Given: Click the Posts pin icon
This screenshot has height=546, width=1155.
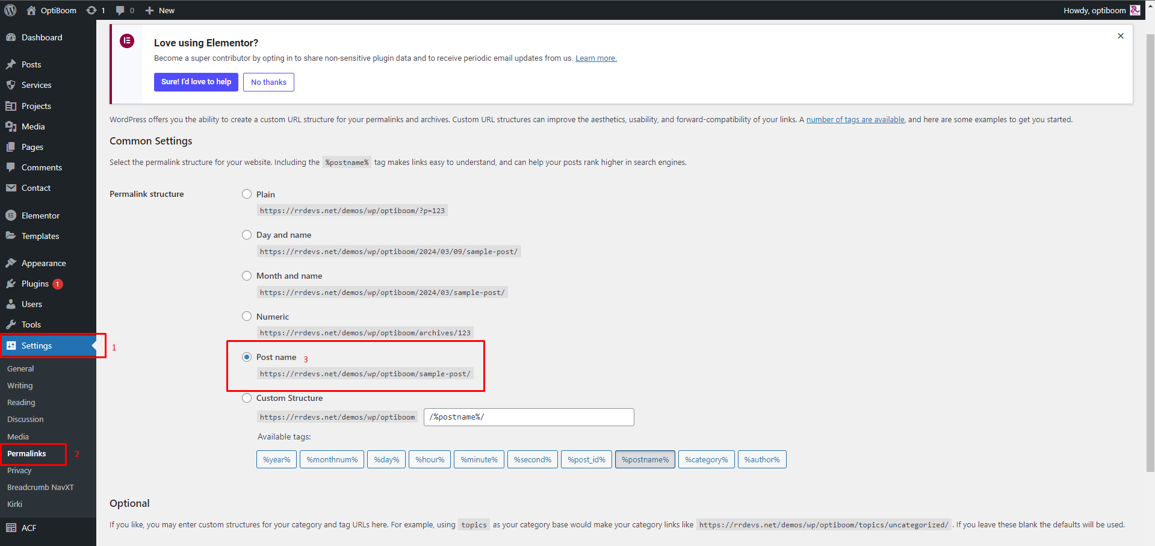Looking at the screenshot, I should (11, 64).
